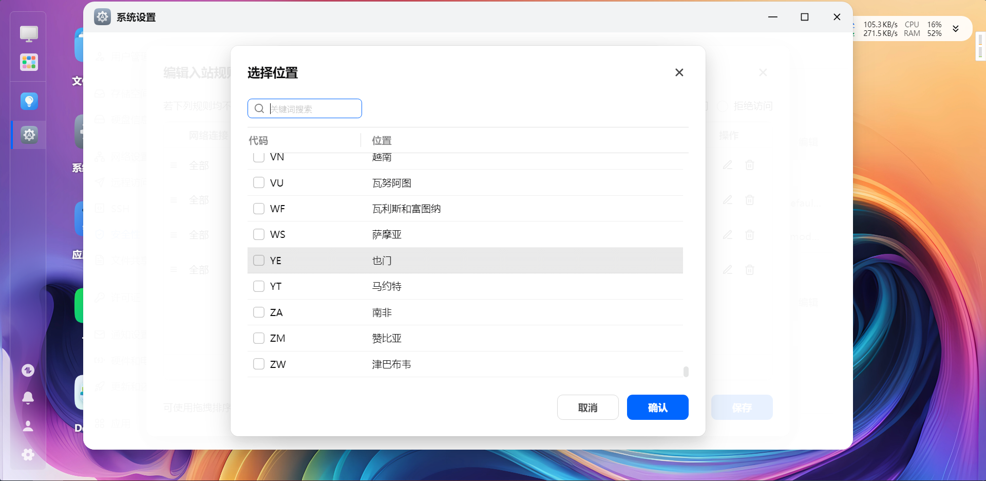Check the YE 也门 checkbox
Image resolution: width=986 pixels, height=481 pixels.
(x=259, y=261)
